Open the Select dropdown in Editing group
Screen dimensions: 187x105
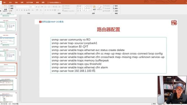pos(116,11)
